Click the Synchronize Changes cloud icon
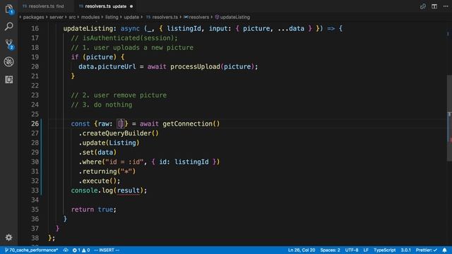 coord(66,250)
